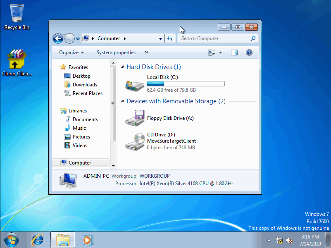Image resolution: width=331 pixels, height=248 pixels.
Task: Collapse the Hard Disk Drives group
Action: tap(122, 67)
